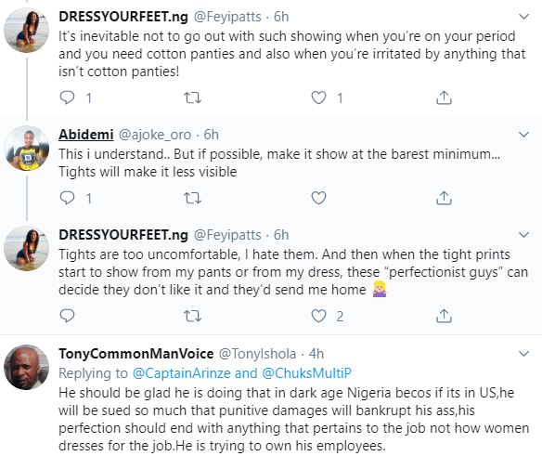
Task: Retweet the first DRESSYOURFEET.ng tweet
Action: pyautogui.click(x=192, y=98)
